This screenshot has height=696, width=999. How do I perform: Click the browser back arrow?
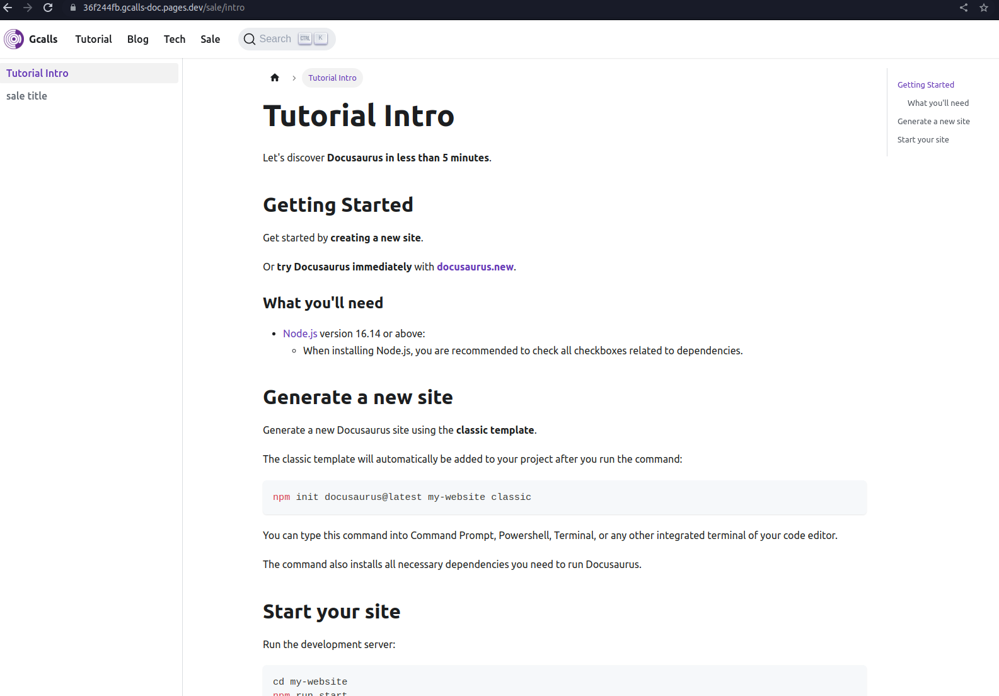pos(8,8)
